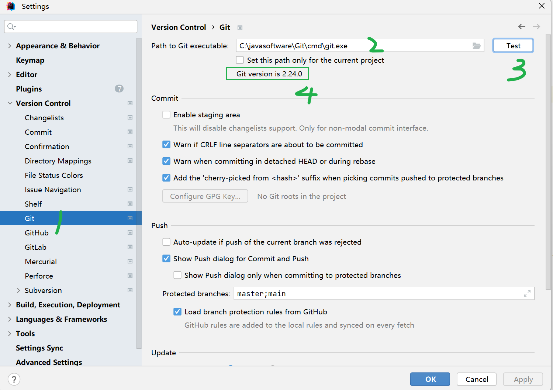Expand the Subversion node

[x=18, y=290]
